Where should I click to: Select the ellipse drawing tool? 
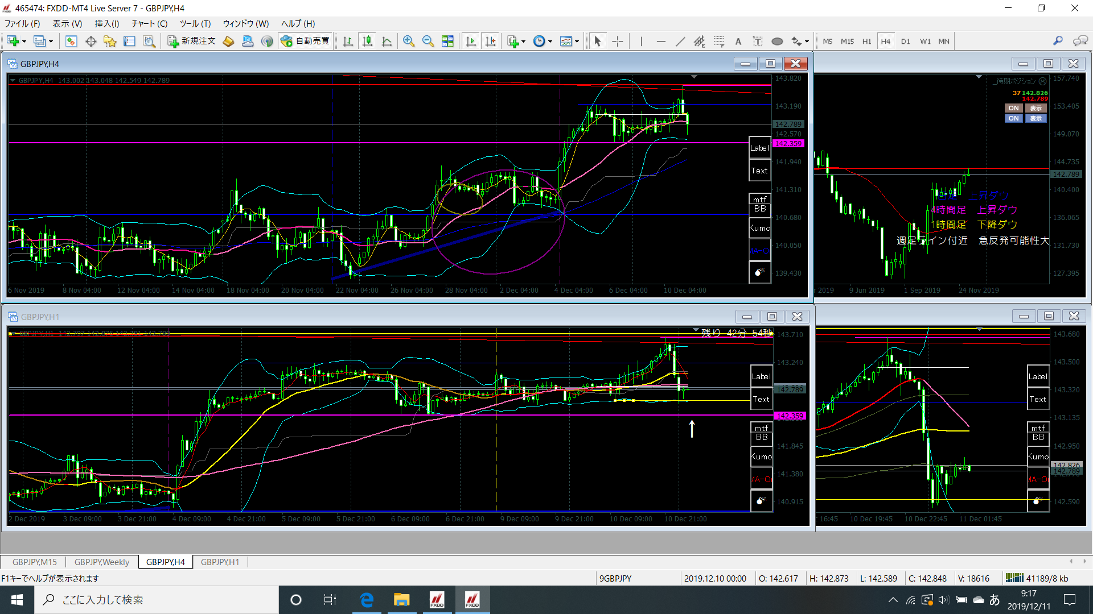pos(777,41)
